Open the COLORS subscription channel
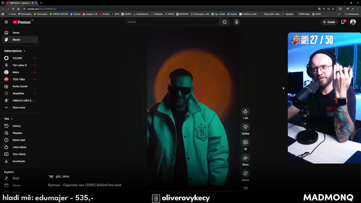The height and width of the screenshot is (203, 361). 20,58
